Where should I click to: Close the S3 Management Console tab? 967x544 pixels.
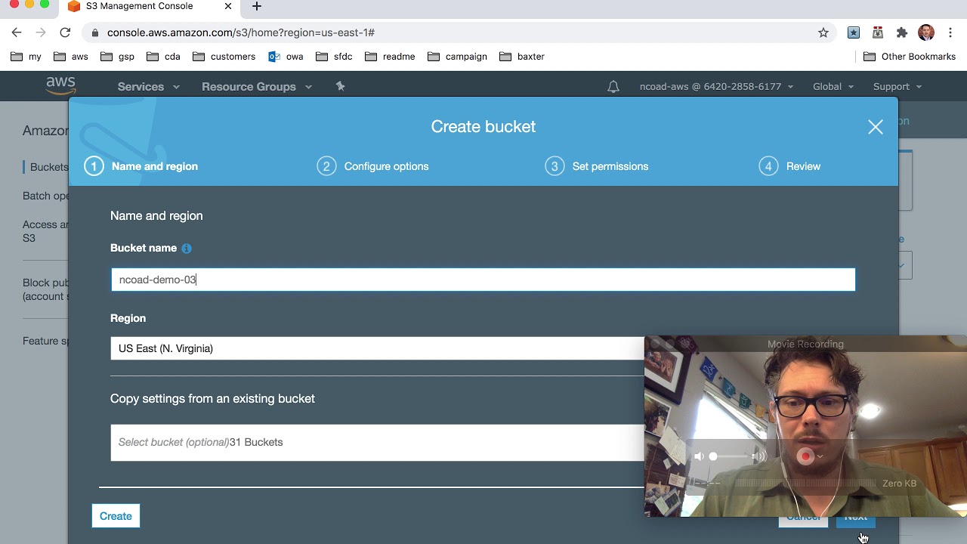point(228,6)
